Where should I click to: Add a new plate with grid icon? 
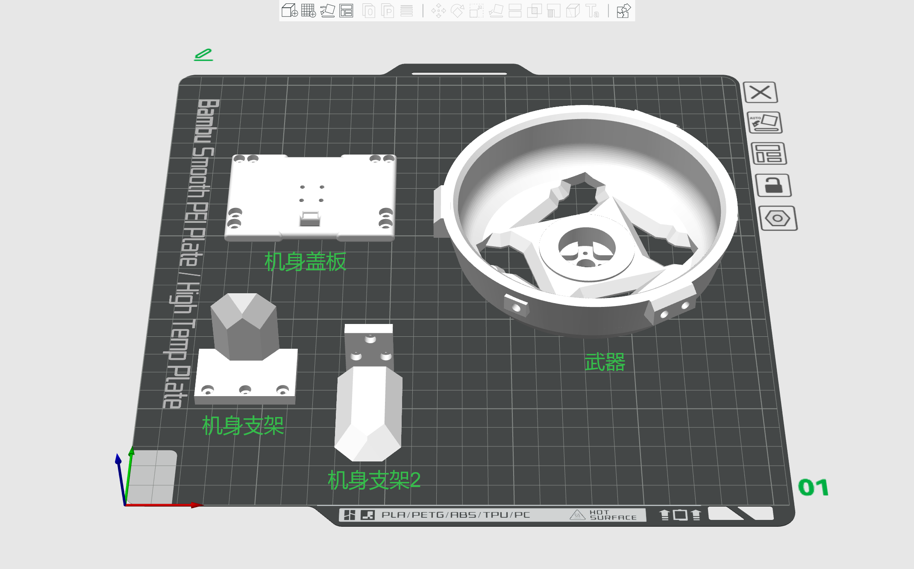308,11
